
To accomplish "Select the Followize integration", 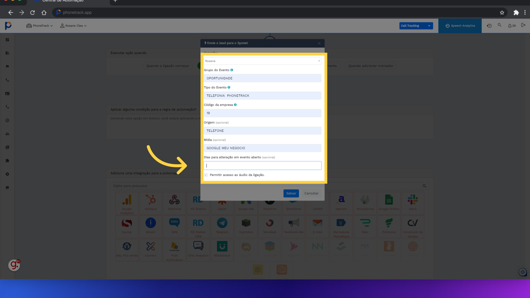I will pyautogui.click(x=389, y=227).
